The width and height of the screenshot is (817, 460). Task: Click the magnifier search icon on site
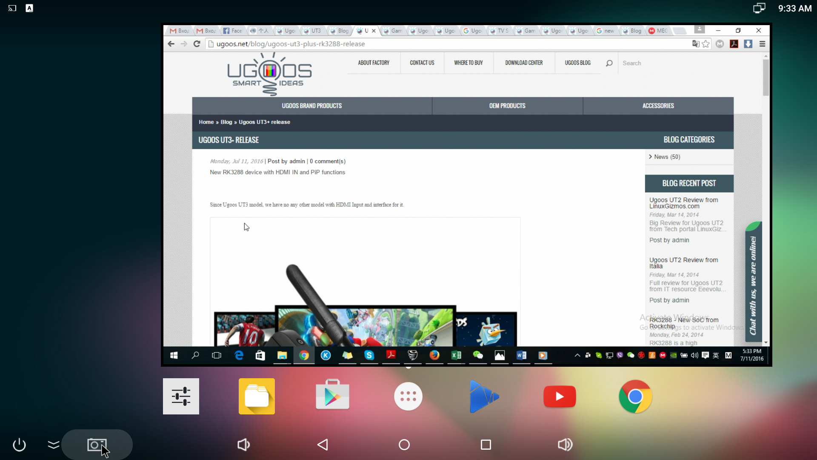[609, 63]
